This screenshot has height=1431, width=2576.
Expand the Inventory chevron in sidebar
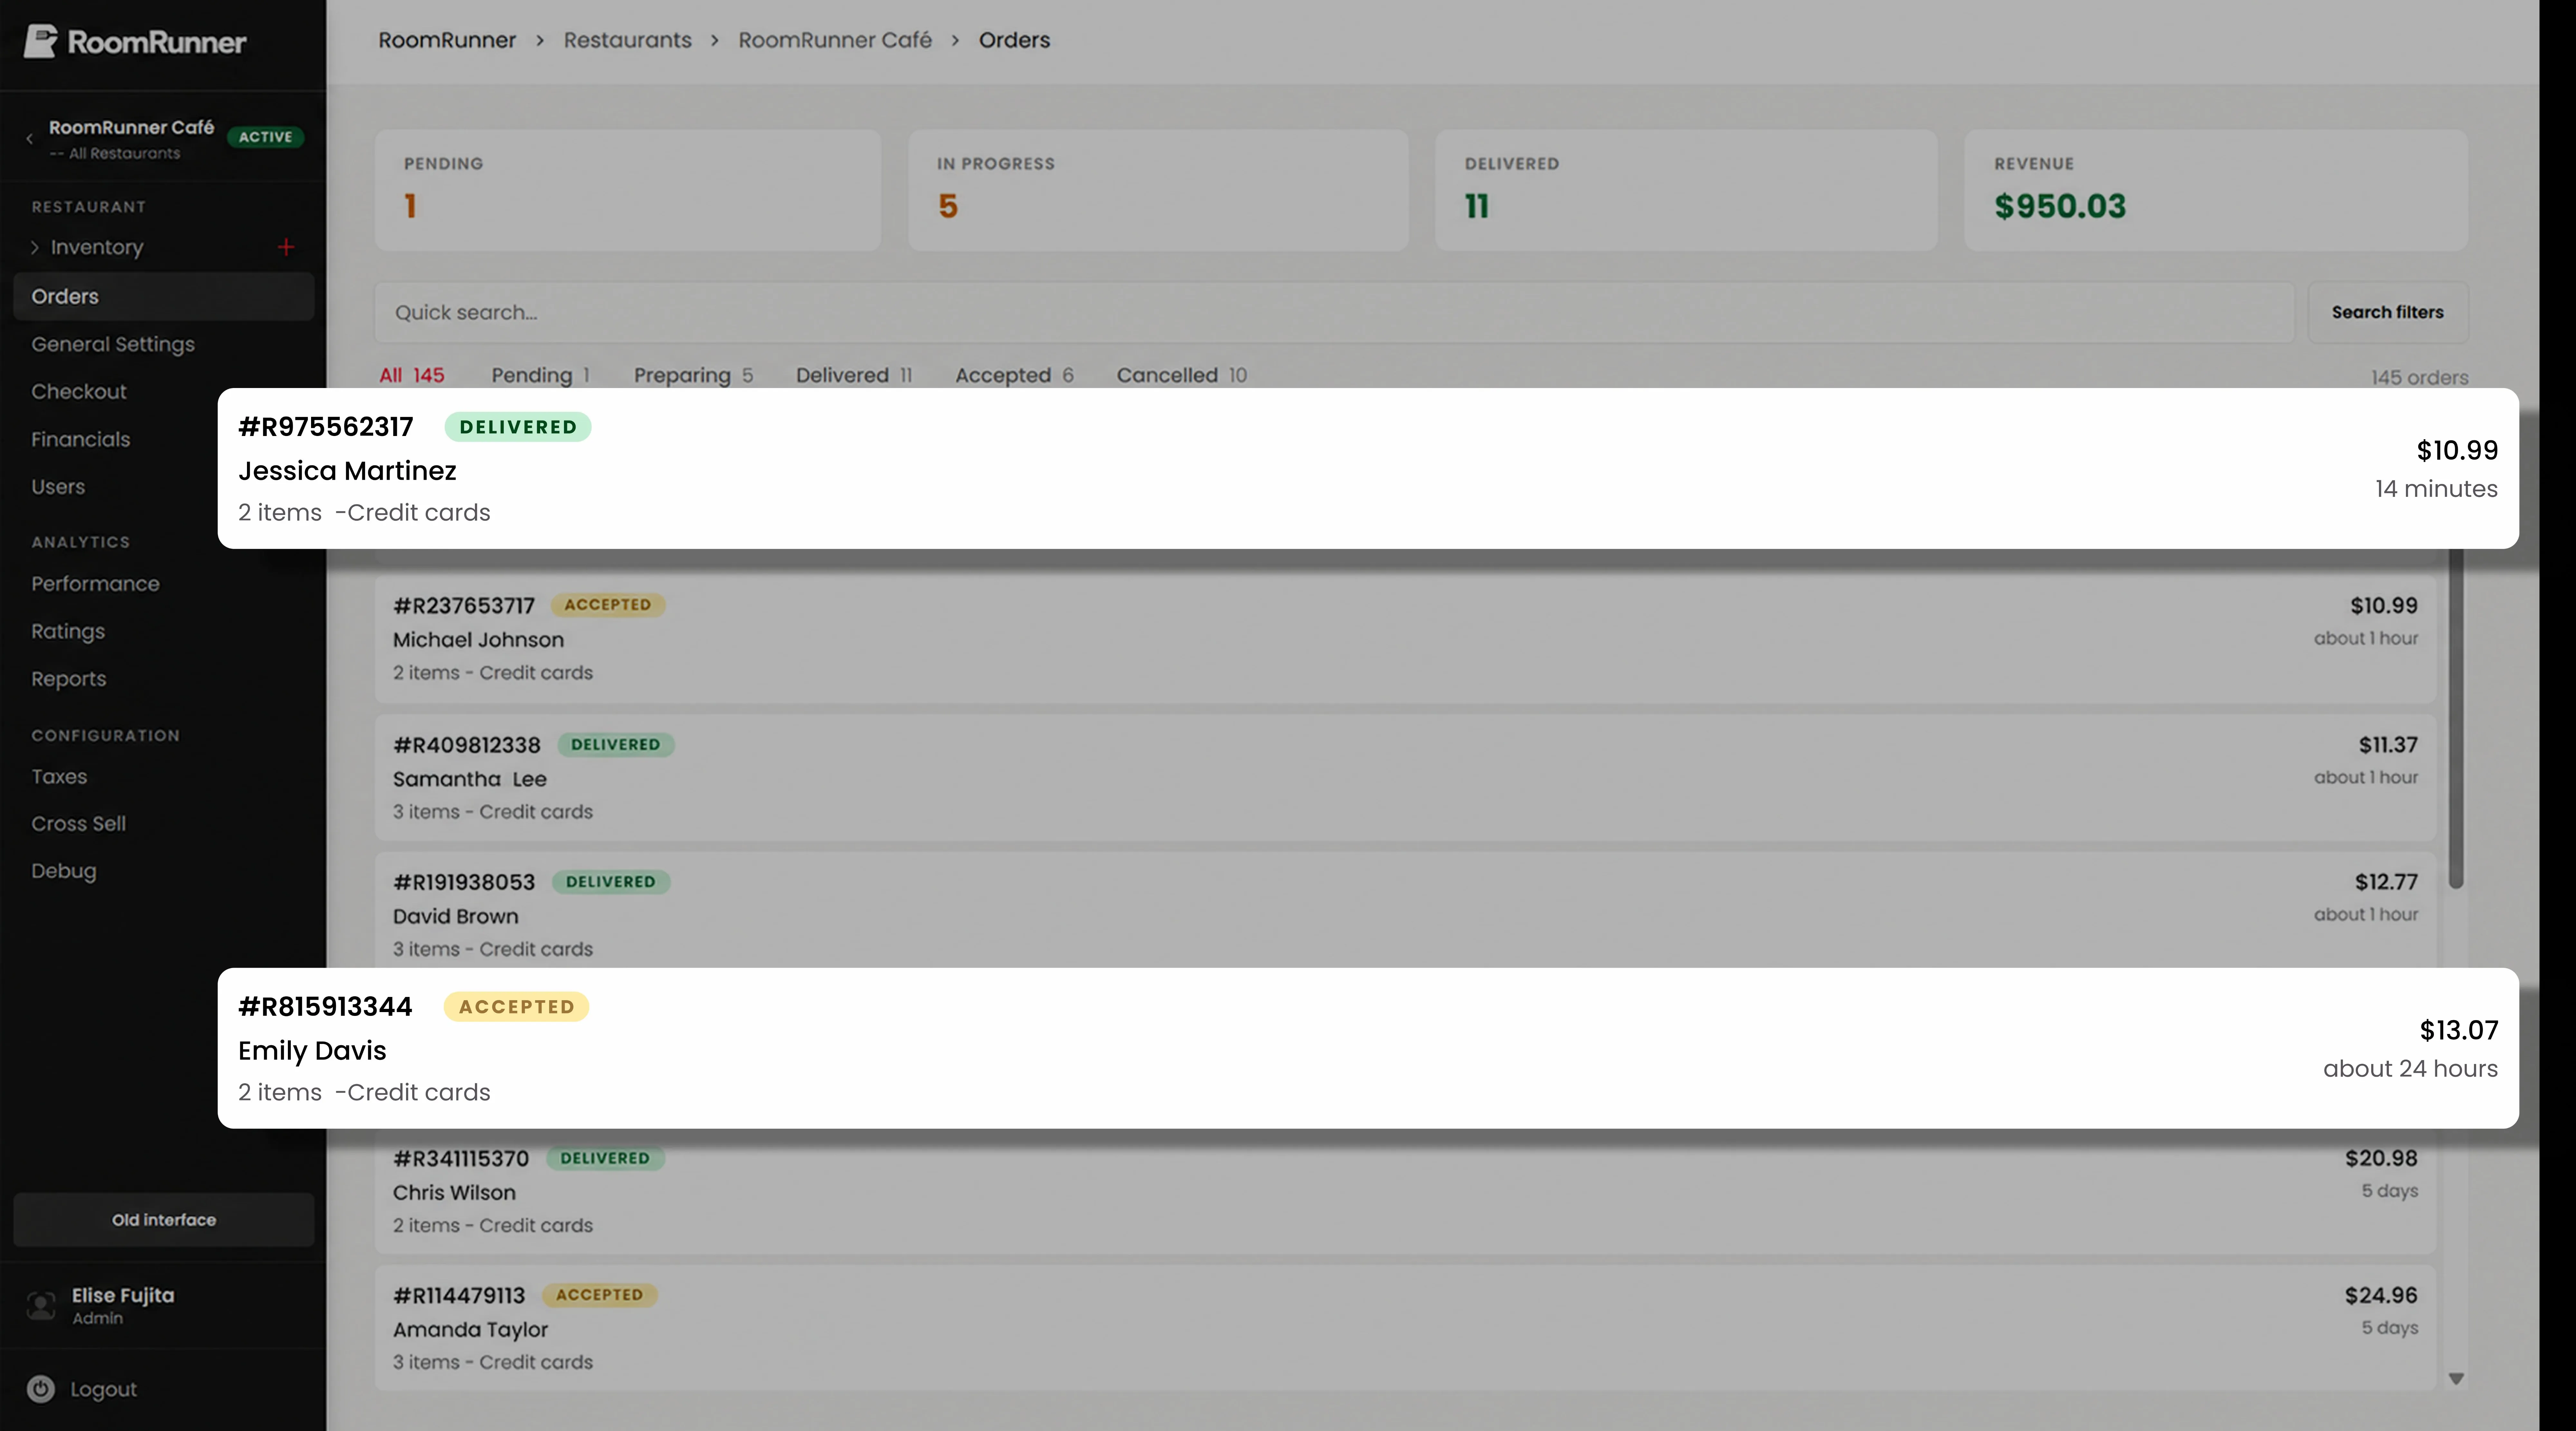click(x=35, y=247)
